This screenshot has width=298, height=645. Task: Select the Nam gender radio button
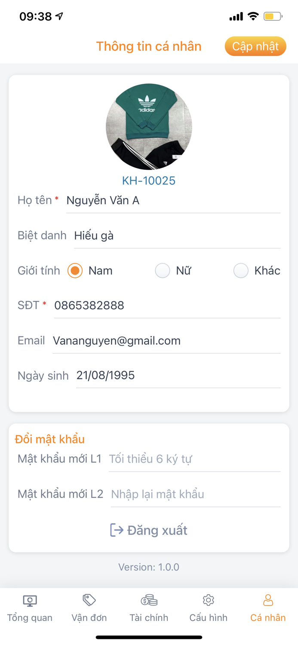(x=74, y=270)
